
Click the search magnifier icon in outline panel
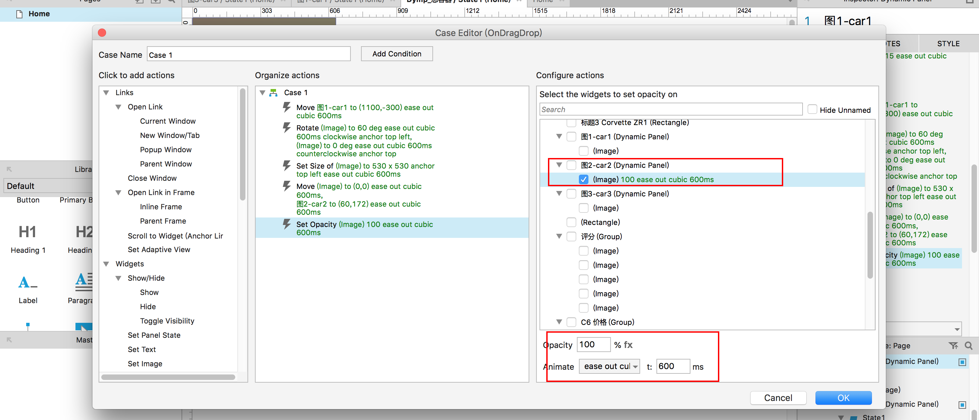click(969, 346)
